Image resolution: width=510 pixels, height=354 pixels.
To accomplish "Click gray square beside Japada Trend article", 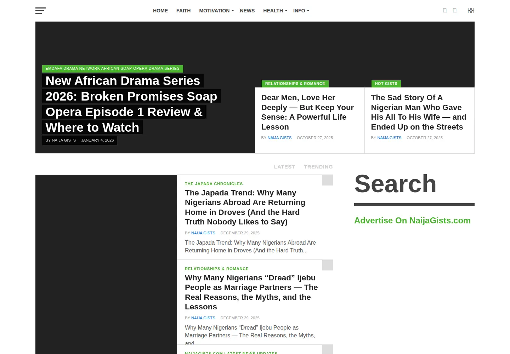I will tap(328, 180).
